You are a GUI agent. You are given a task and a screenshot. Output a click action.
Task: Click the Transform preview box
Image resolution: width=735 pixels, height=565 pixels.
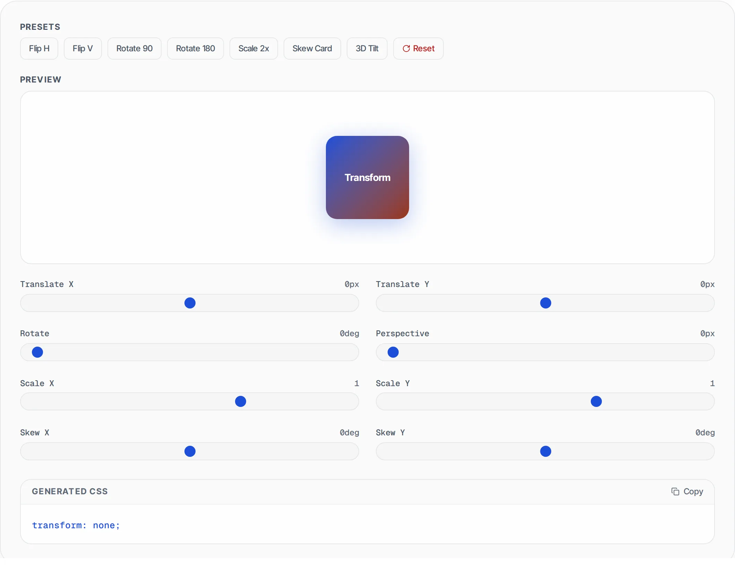click(x=367, y=177)
